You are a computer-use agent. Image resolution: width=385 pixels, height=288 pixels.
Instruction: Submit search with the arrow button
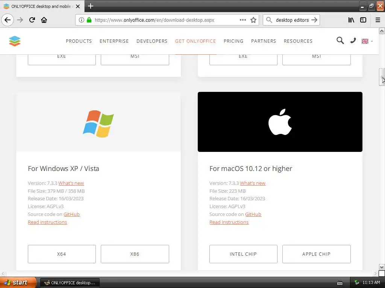pyautogui.click(x=314, y=20)
